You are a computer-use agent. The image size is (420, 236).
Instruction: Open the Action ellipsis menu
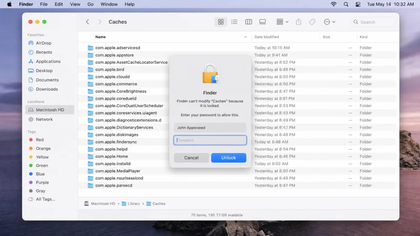point(329,22)
